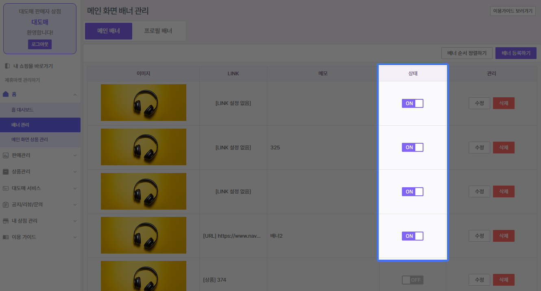Expand the 상품관리 menu chevron
Image resolution: width=541 pixels, height=291 pixels.
[75, 172]
